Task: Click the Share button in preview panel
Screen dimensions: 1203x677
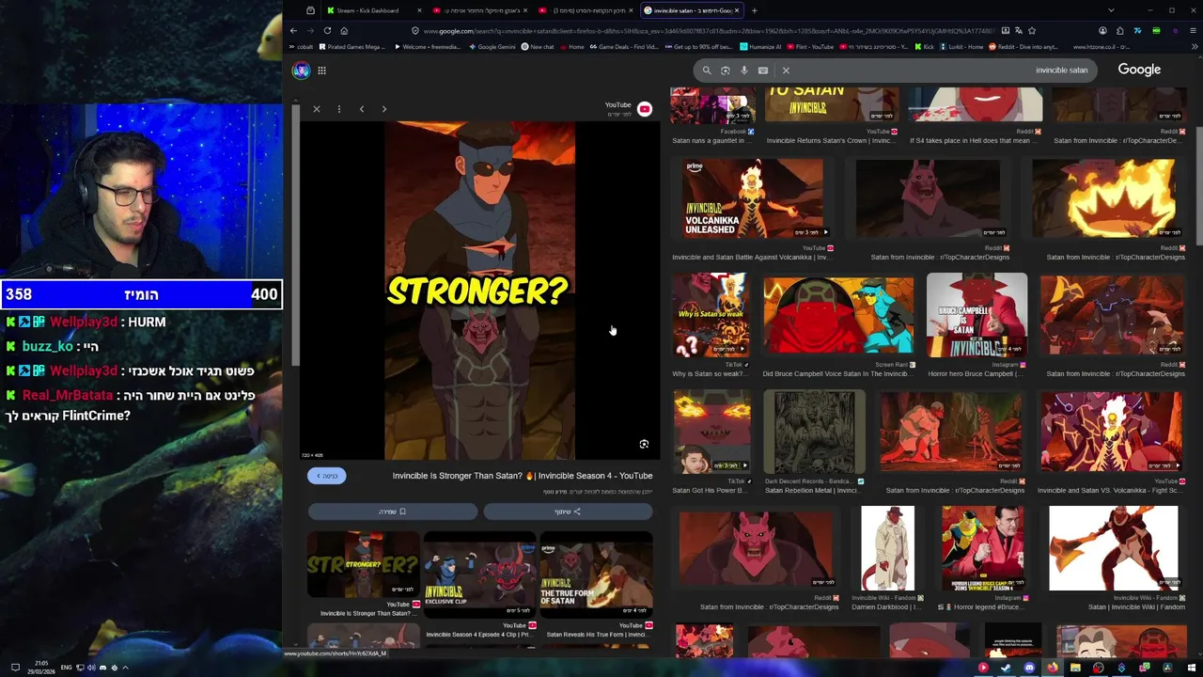Action: tap(568, 512)
